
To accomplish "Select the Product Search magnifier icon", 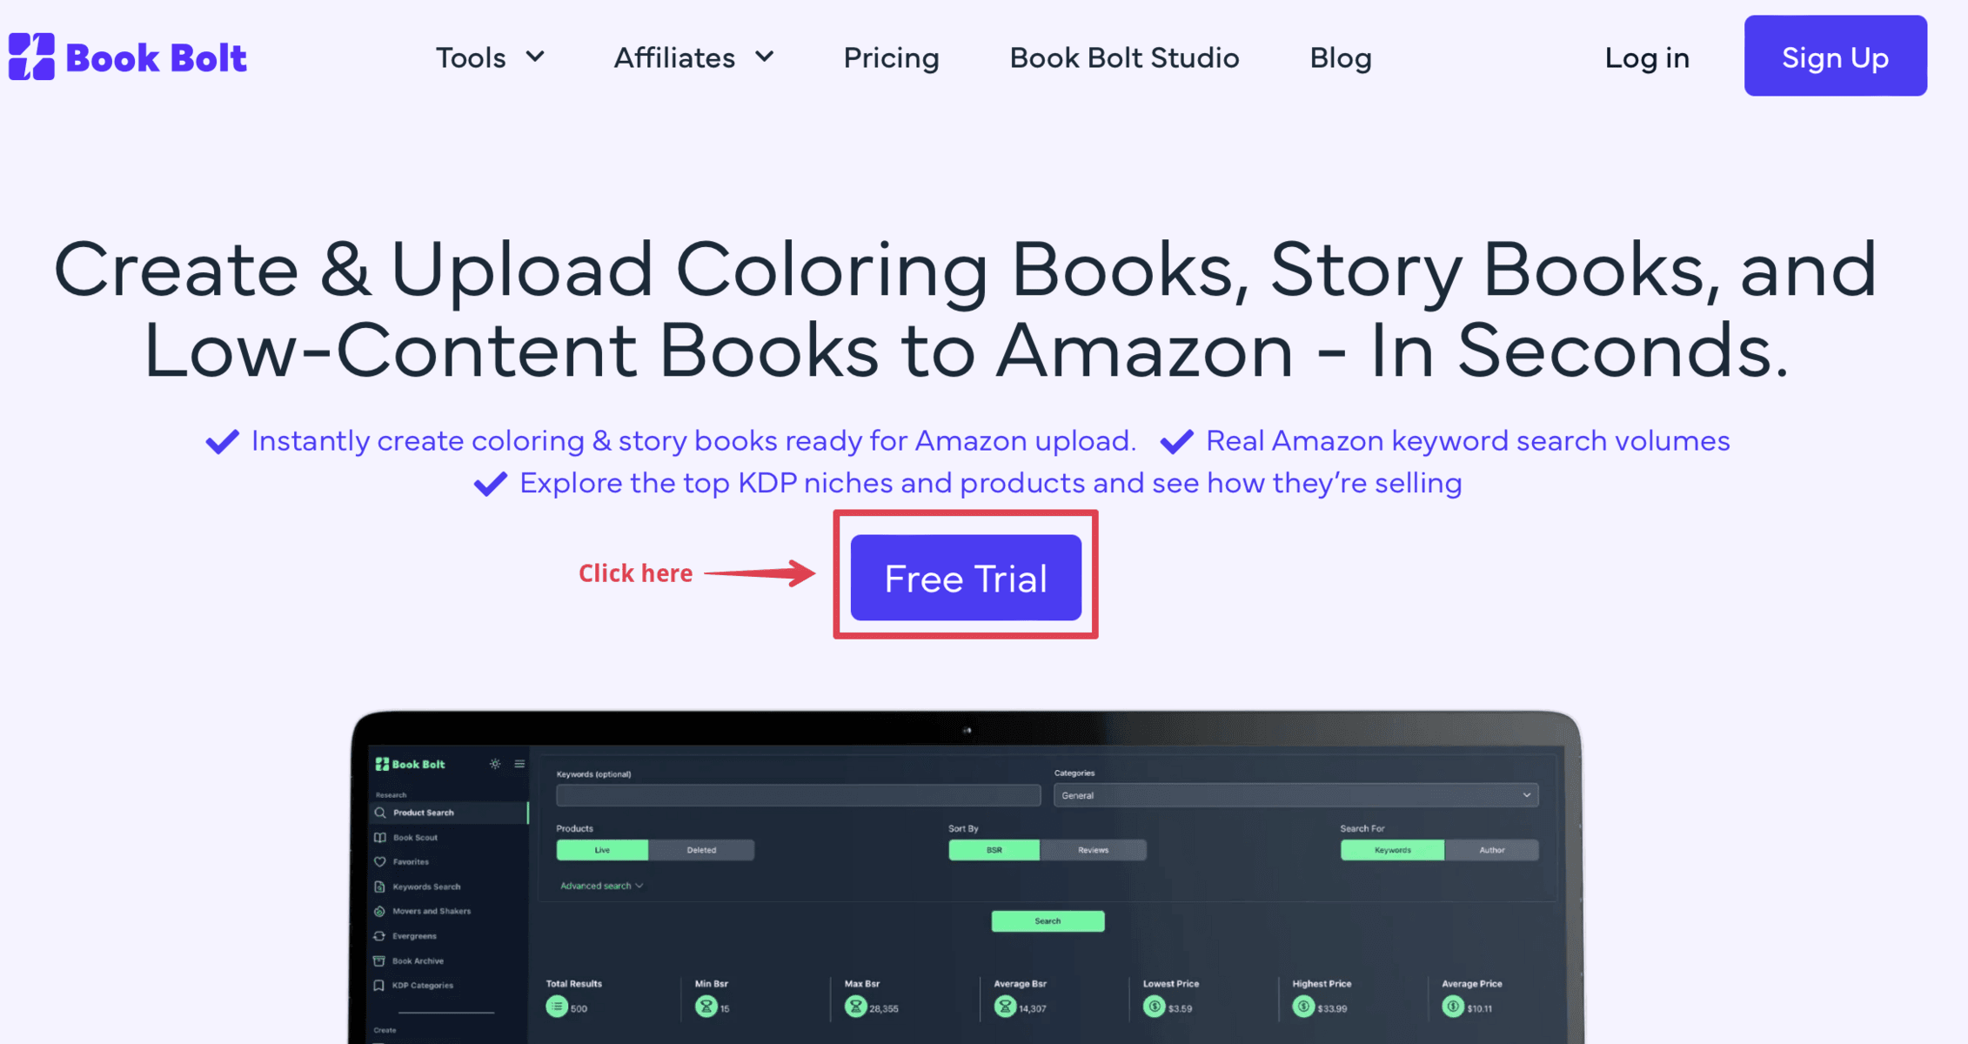I will click(x=380, y=813).
